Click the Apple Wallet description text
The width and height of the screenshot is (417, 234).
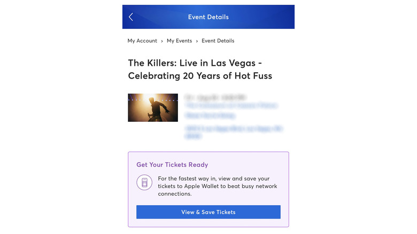(x=217, y=186)
